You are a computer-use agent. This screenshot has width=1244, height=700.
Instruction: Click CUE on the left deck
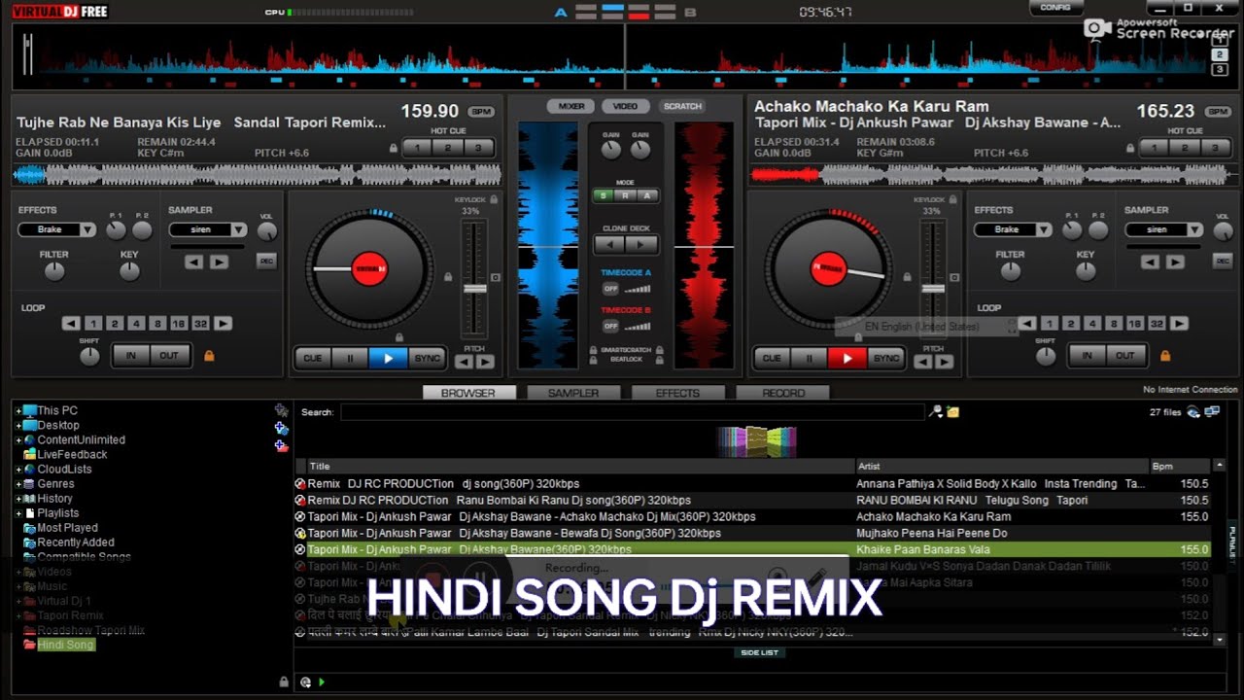pos(313,358)
